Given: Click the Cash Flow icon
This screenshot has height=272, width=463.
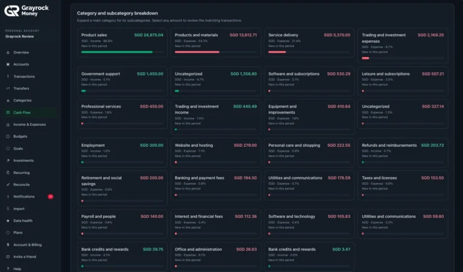Looking at the screenshot, I should [x=8, y=113].
